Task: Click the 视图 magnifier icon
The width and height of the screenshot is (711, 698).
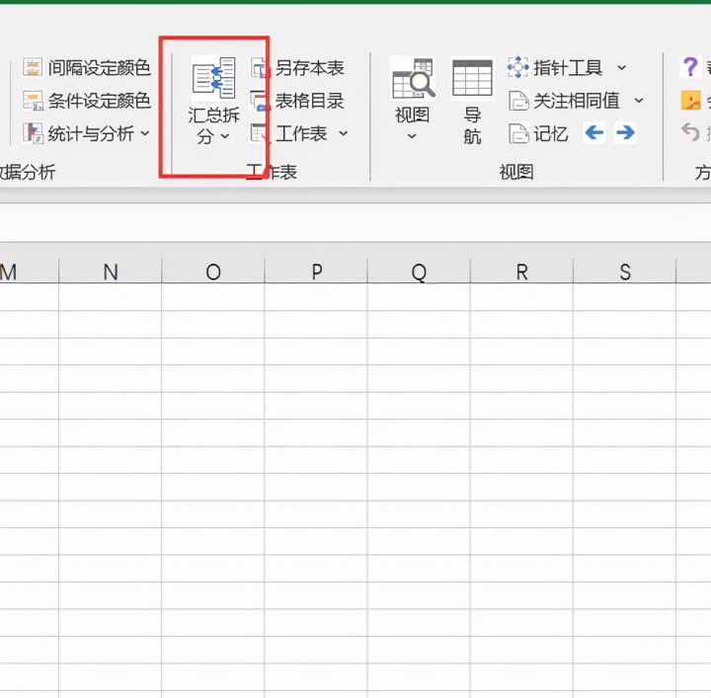Action: pyautogui.click(x=413, y=78)
